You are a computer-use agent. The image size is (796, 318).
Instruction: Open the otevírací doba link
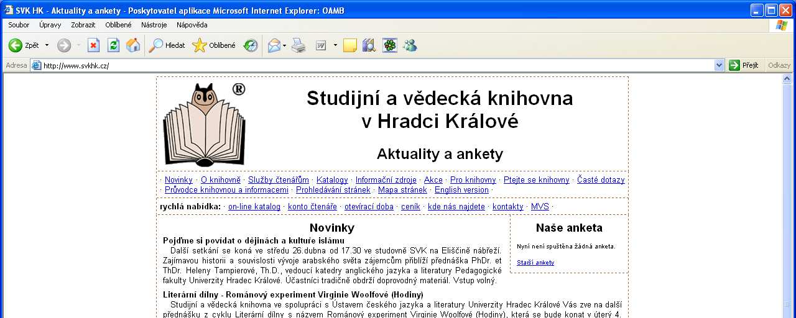[x=369, y=207]
